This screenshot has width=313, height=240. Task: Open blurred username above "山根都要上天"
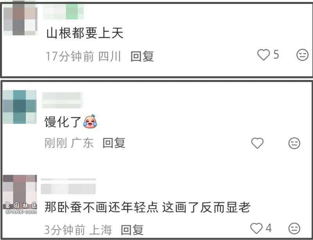(x=63, y=12)
